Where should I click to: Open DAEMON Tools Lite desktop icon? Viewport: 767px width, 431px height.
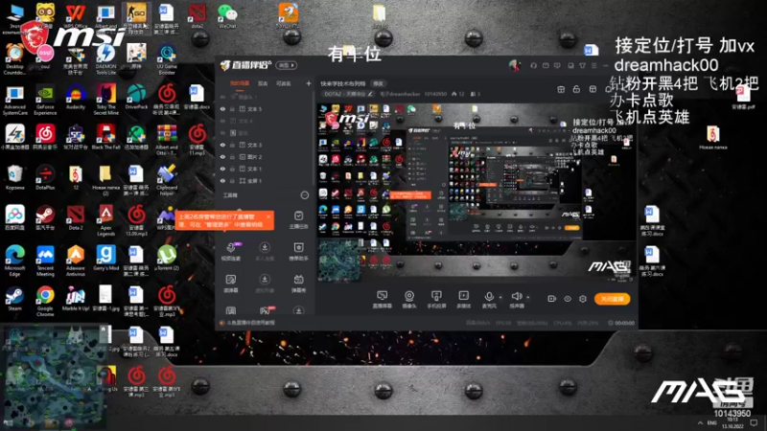point(105,59)
